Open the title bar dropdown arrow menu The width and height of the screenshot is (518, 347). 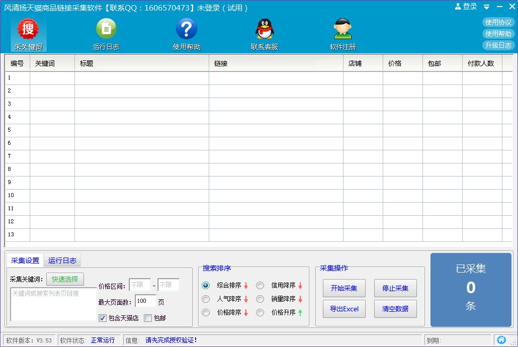[x=486, y=7]
